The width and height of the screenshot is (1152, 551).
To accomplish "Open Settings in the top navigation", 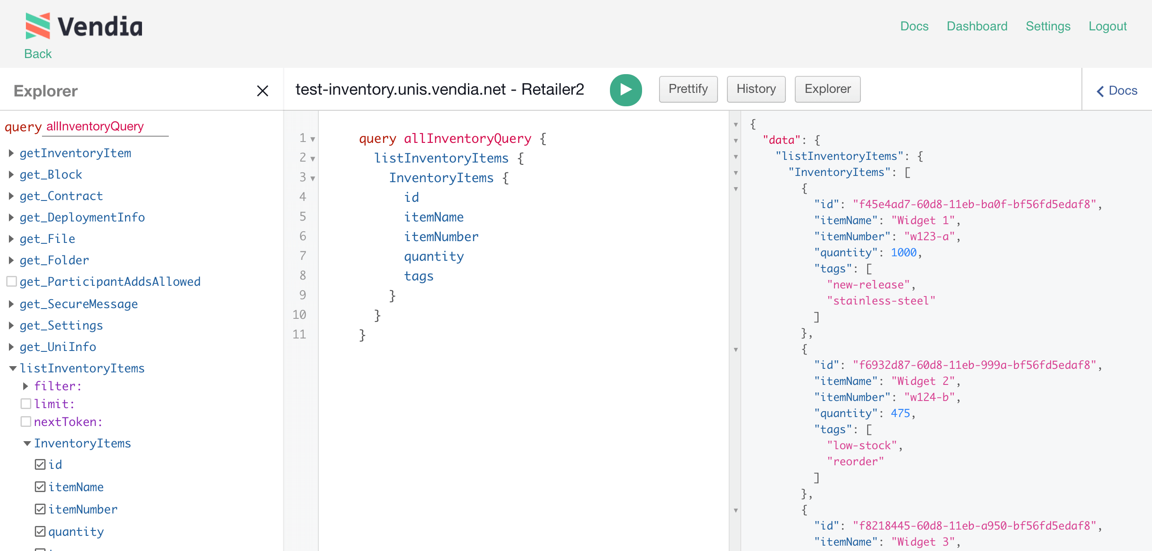I will point(1048,26).
